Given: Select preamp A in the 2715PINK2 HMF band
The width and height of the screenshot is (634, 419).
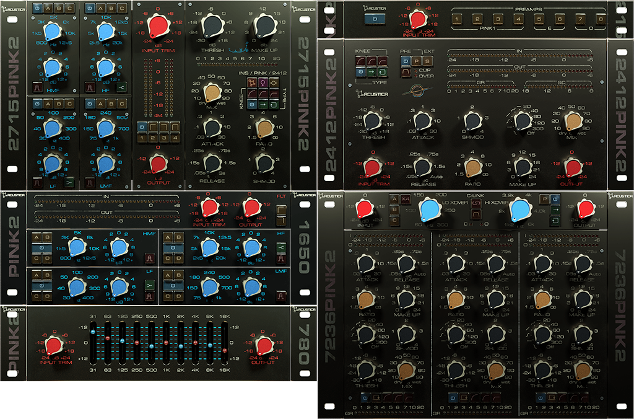Looking at the screenshot, I should tap(48, 8).
